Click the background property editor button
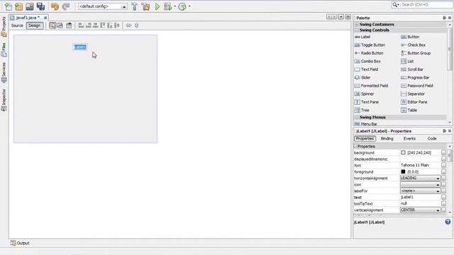Screen dimensions: 454x255 [x=443, y=152]
